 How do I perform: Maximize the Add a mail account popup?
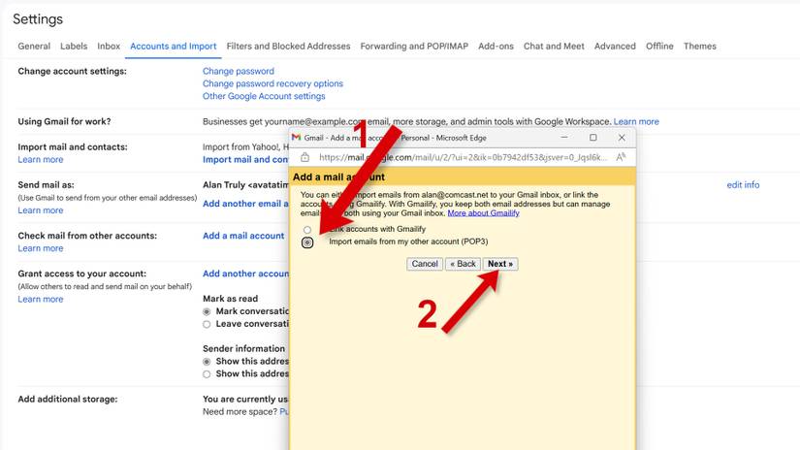click(593, 138)
